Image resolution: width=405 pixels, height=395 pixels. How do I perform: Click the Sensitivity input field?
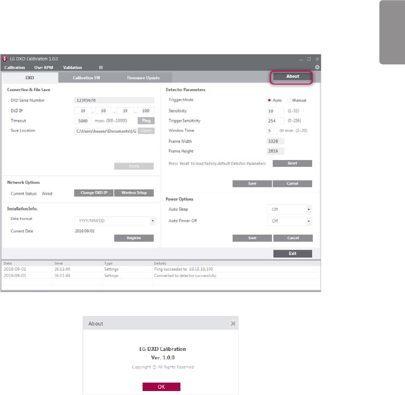[275, 111]
